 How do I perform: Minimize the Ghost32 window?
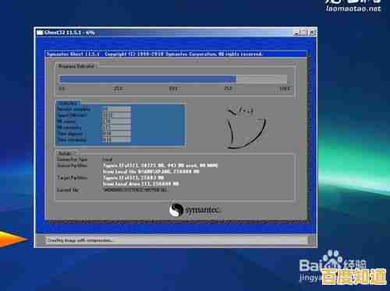[296, 33]
